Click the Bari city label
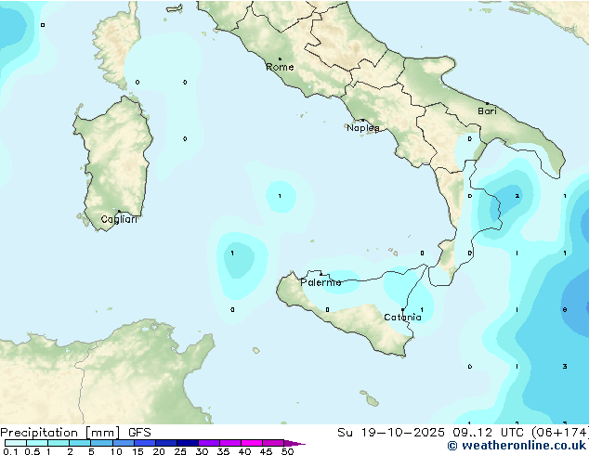Viewport: 589px width, 455px height. [487, 111]
